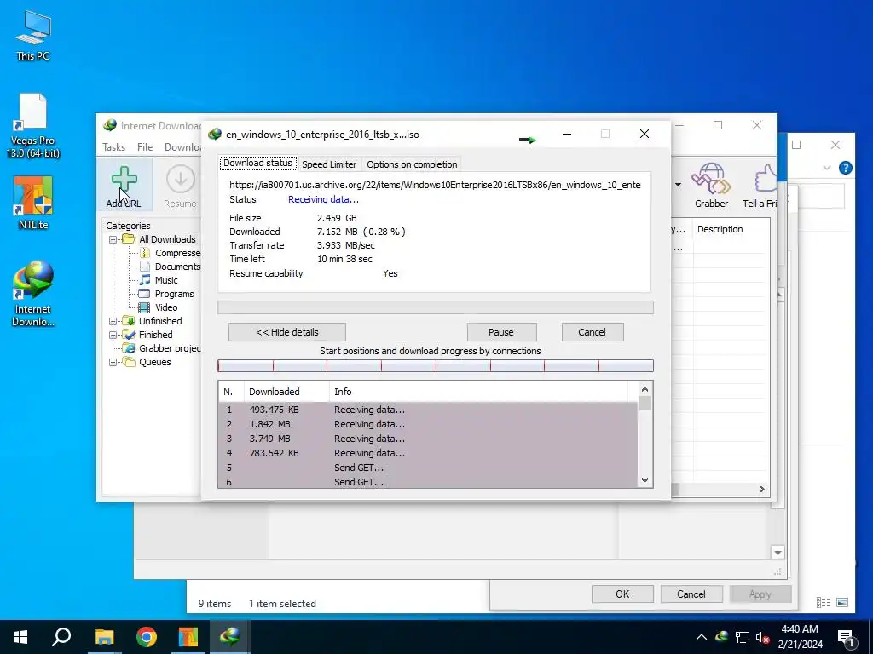
Task: Open the Grabber tool icon
Action: point(711,186)
